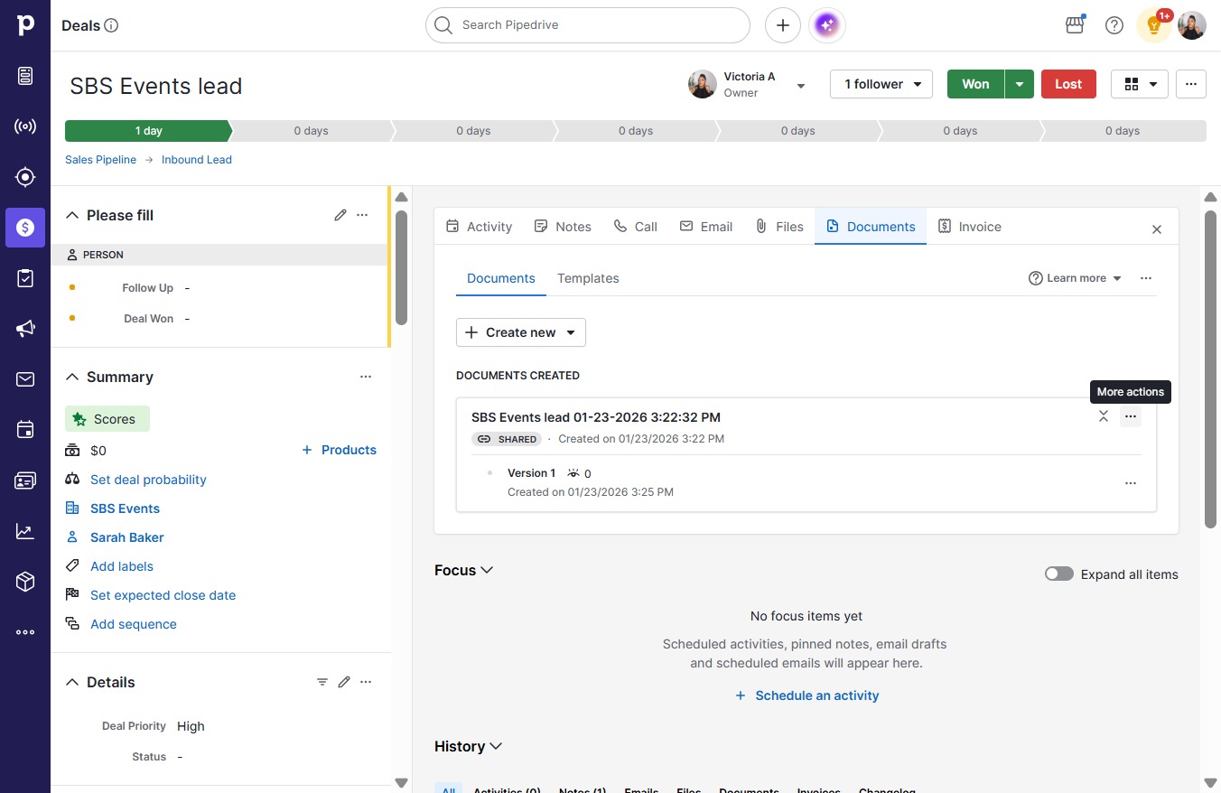1221x793 pixels.
Task: Collapse the Please fill section
Action: 72,215
